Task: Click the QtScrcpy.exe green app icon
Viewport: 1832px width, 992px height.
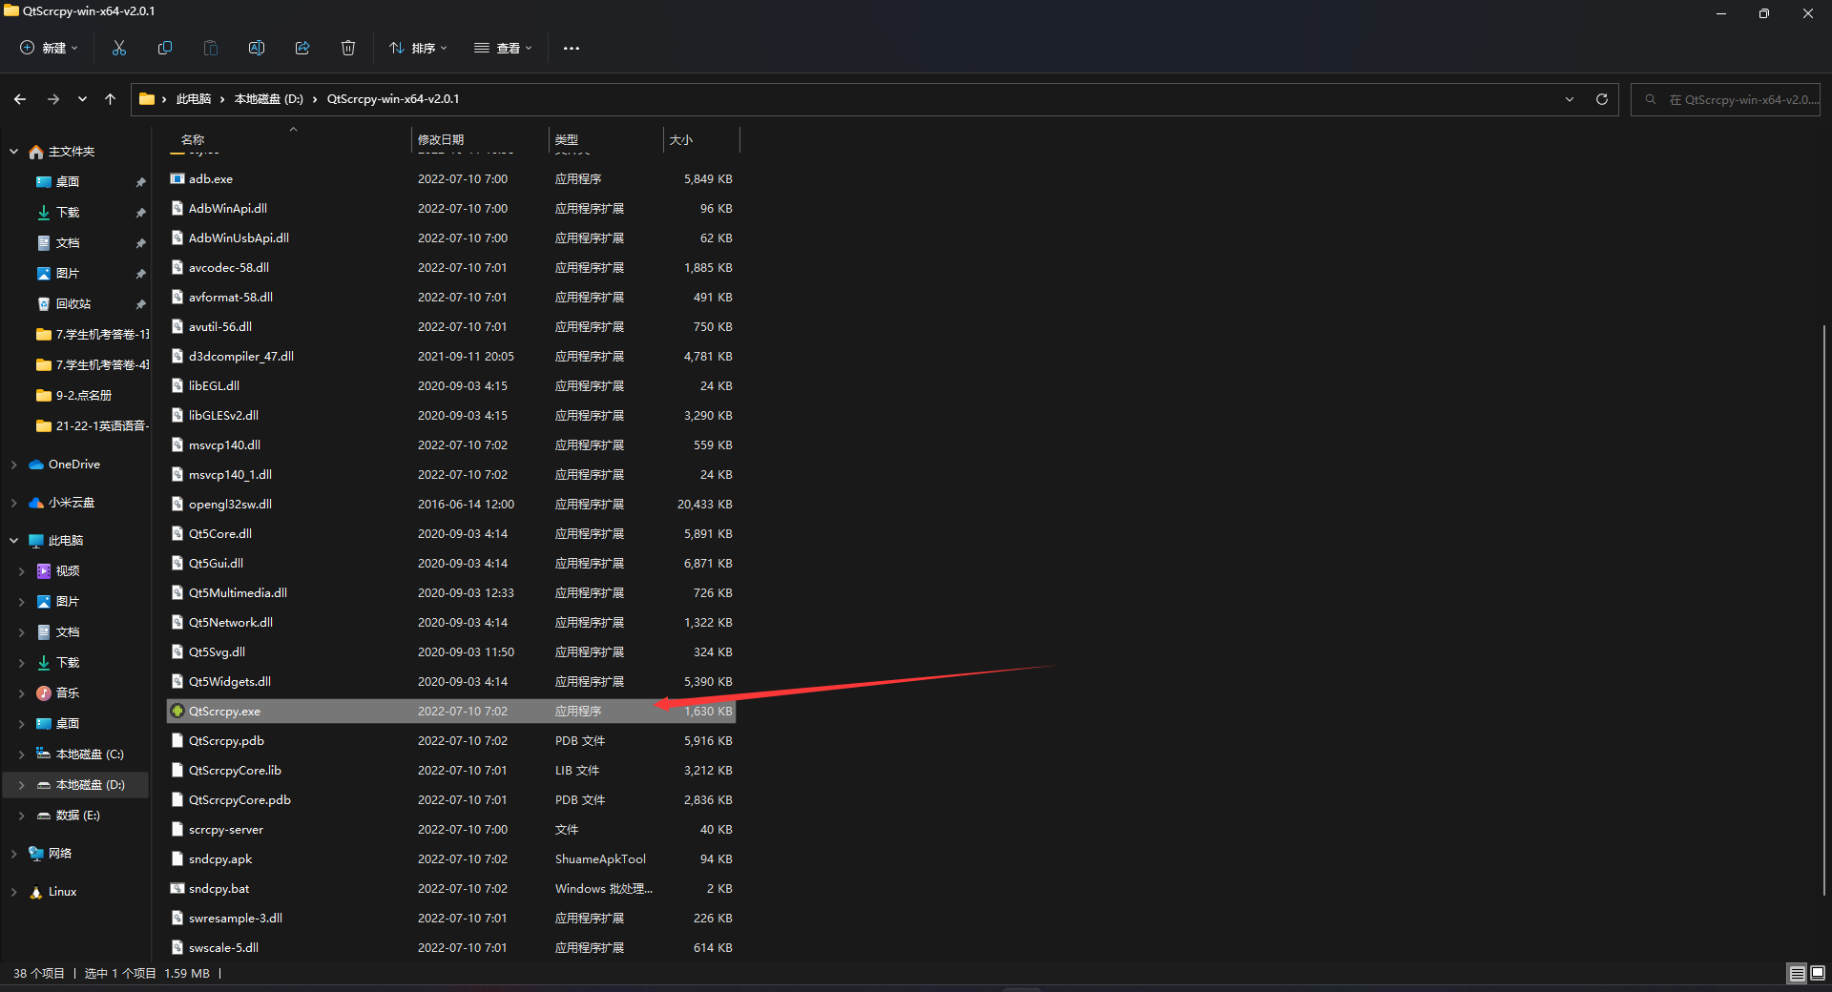Action: [177, 711]
